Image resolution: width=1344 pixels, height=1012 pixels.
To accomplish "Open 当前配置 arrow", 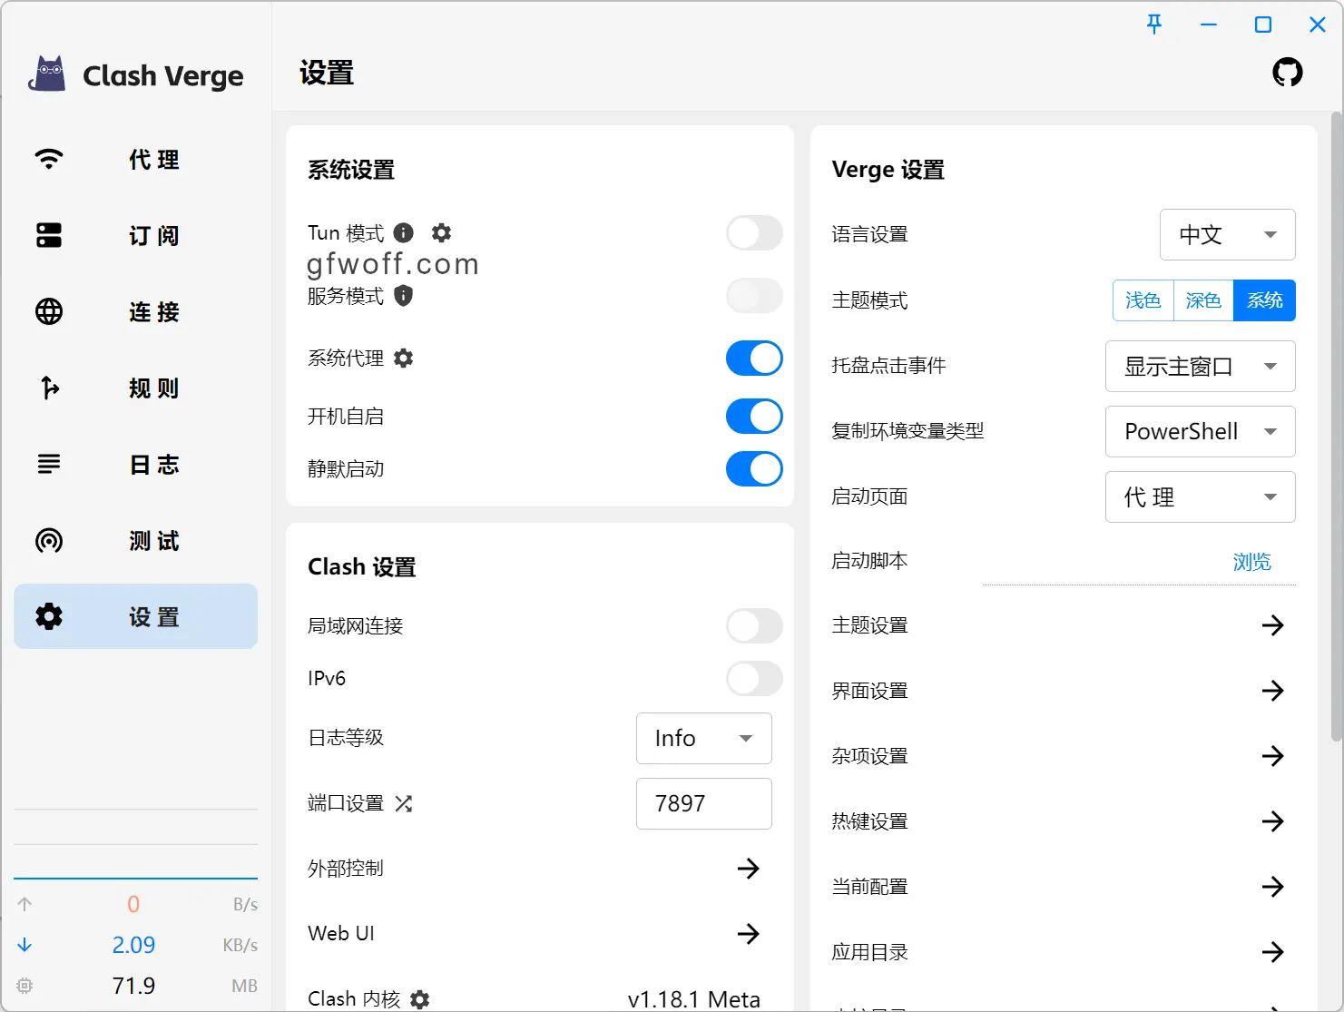I will click(x=1273, y=887).
